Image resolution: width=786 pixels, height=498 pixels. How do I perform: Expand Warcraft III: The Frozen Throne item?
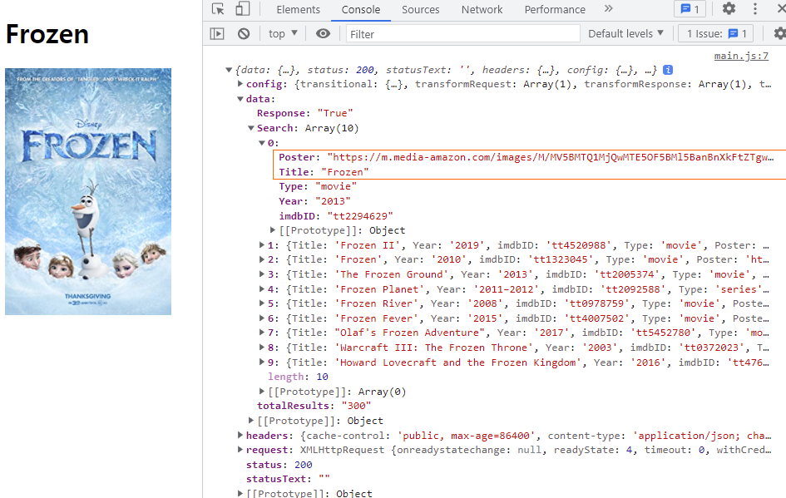point(262,348)
